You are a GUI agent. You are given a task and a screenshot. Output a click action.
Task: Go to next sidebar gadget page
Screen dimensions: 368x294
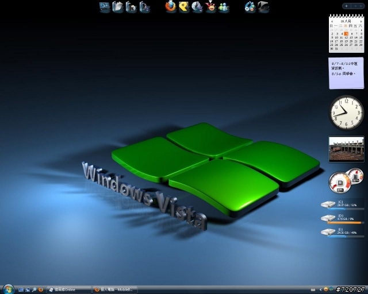click(x=361, y=6)
